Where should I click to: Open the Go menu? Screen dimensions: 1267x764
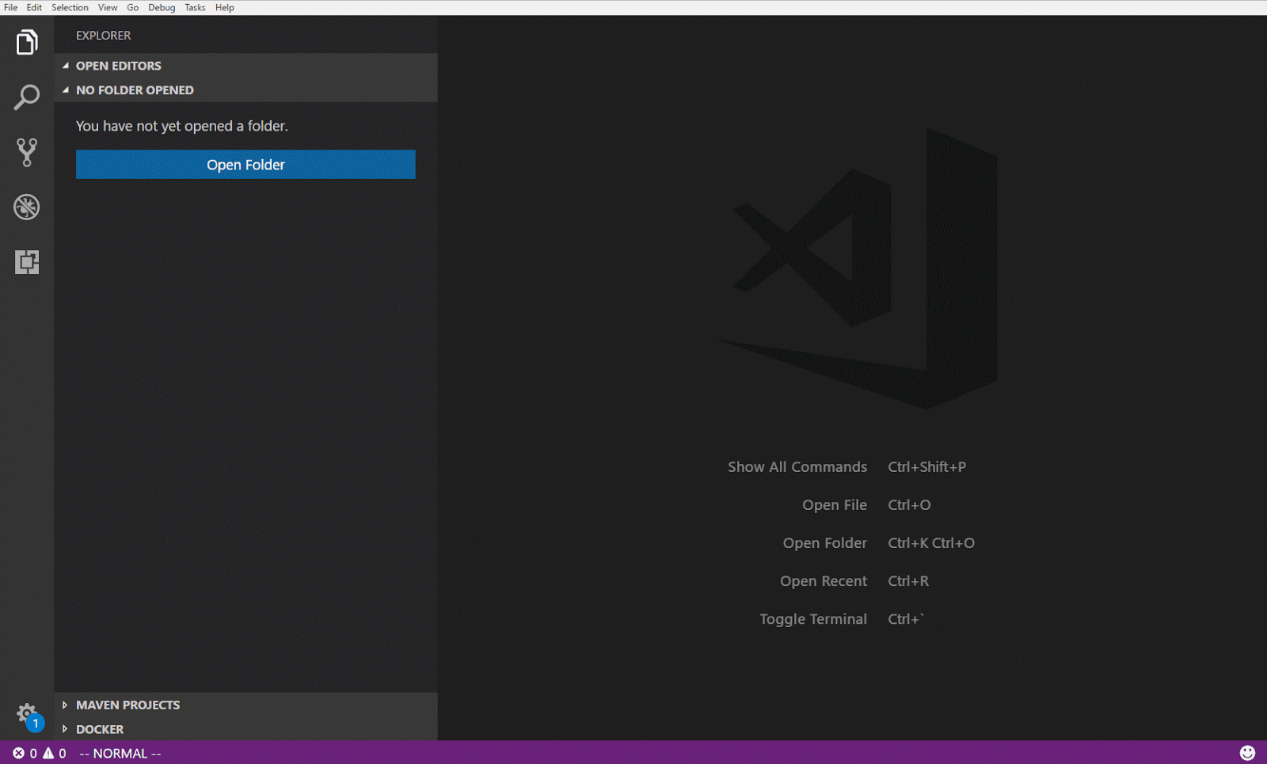point(133,7)
